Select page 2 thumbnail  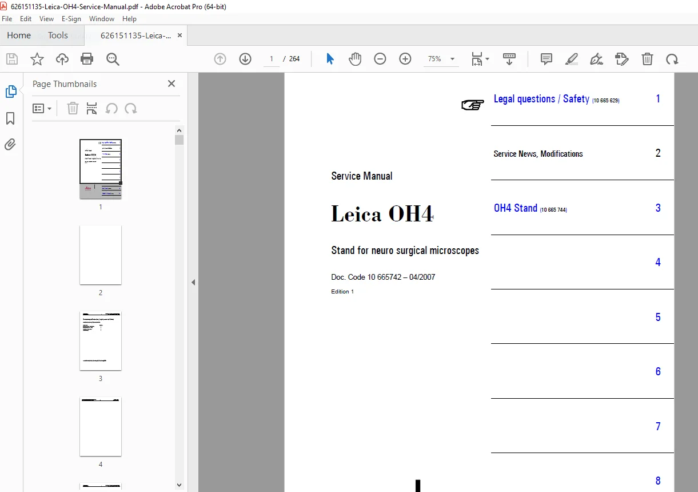tap(101, 255)
